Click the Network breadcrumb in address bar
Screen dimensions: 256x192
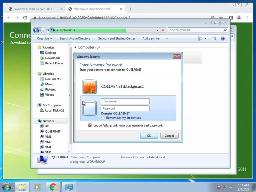click(66, 30)
